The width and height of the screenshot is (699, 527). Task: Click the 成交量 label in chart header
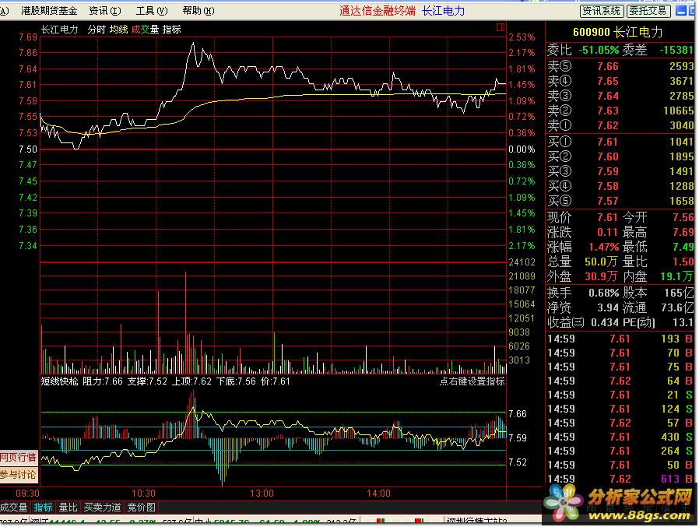[145, 30]
